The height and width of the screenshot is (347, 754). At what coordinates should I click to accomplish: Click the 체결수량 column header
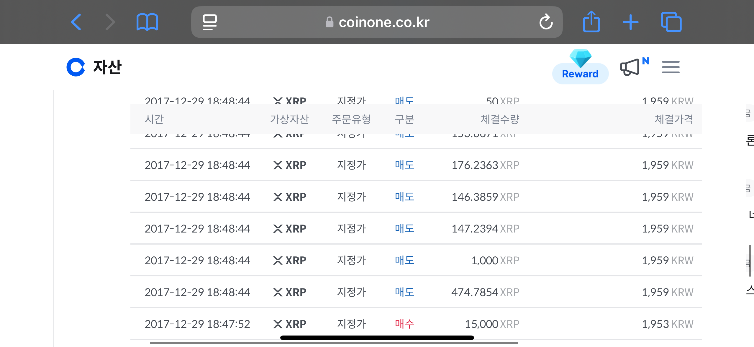tap(500, 119)
